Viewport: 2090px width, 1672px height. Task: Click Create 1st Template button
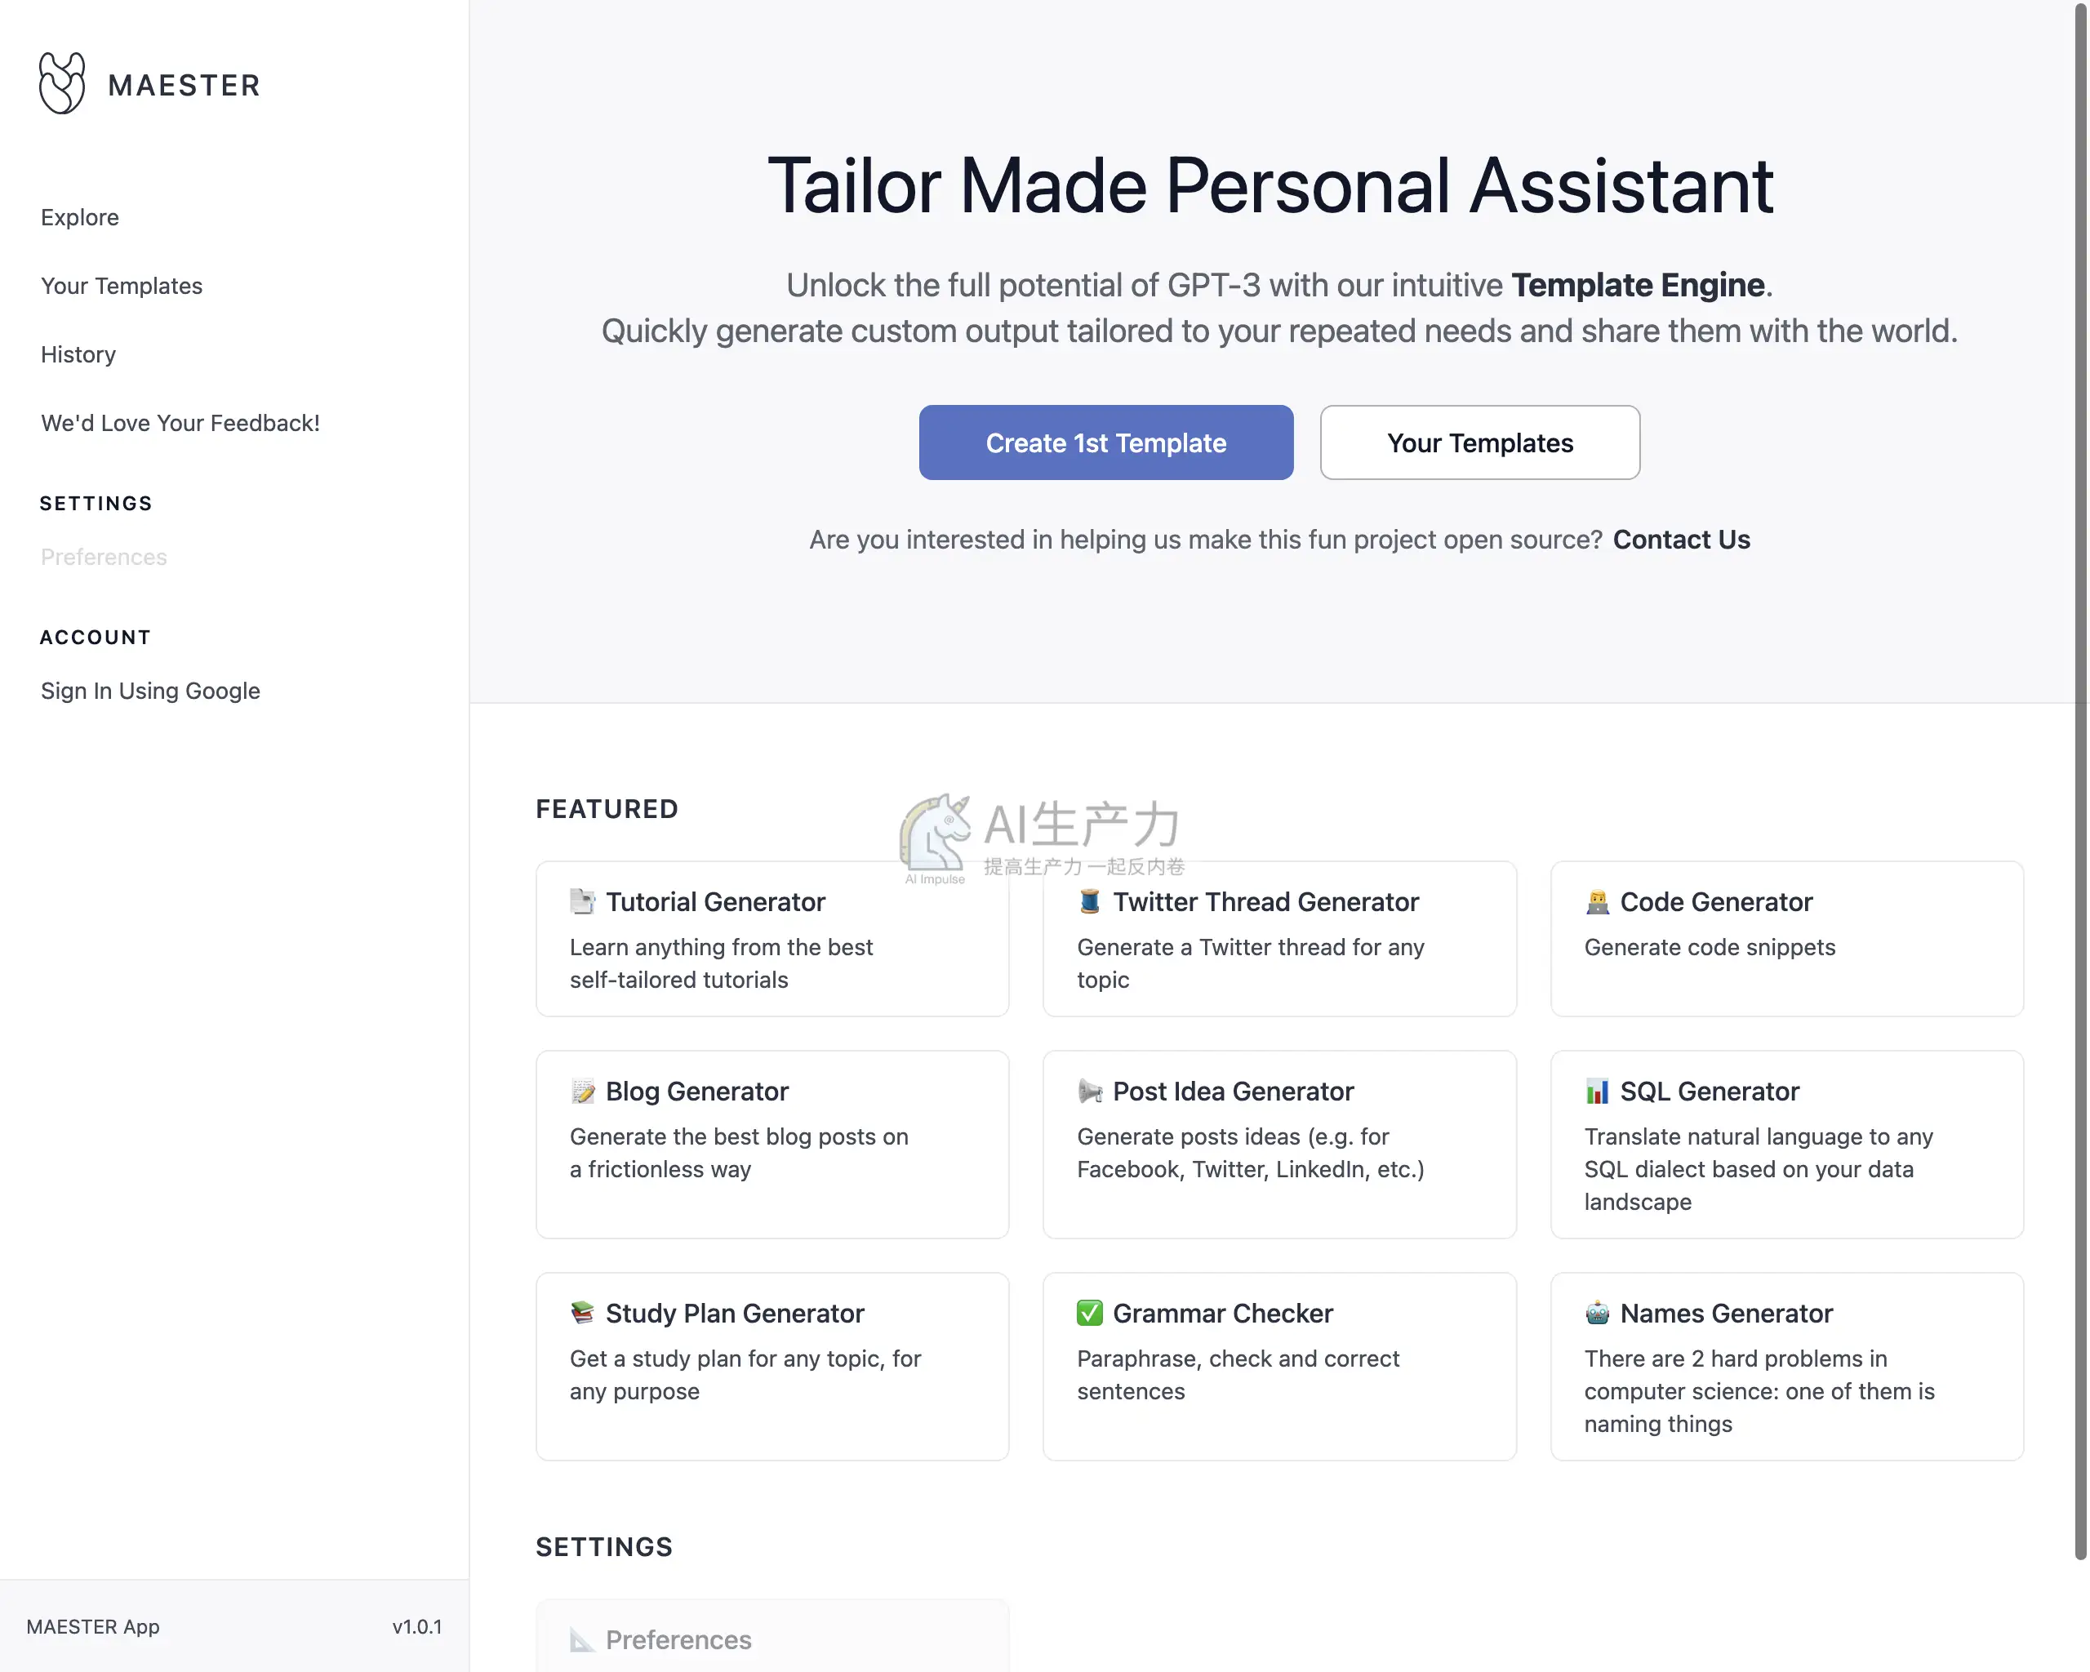(x=1105, y=443)
